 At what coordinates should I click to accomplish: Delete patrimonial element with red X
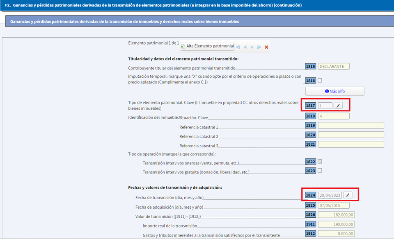pos(266,47)
